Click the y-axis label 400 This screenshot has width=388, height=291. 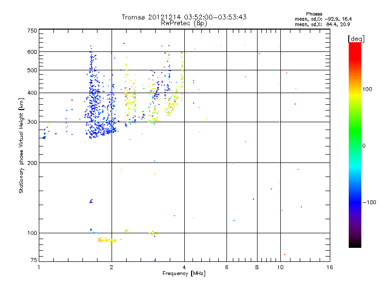[32, 93]
